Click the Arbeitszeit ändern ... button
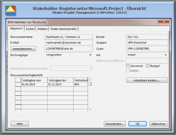 pos(147,80)
